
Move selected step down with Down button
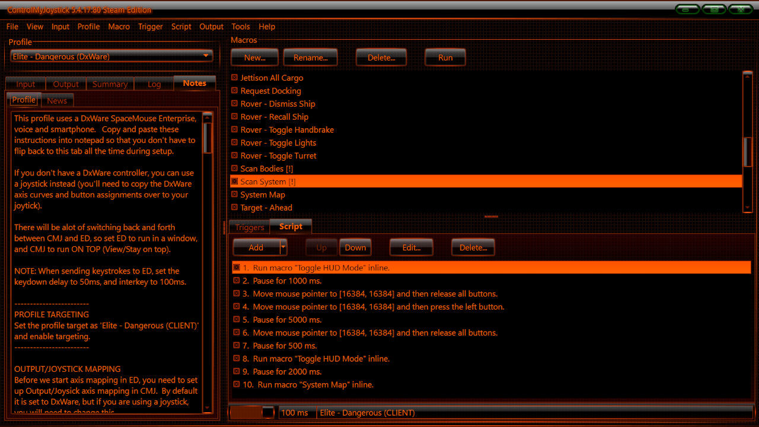tap(355, 247)
